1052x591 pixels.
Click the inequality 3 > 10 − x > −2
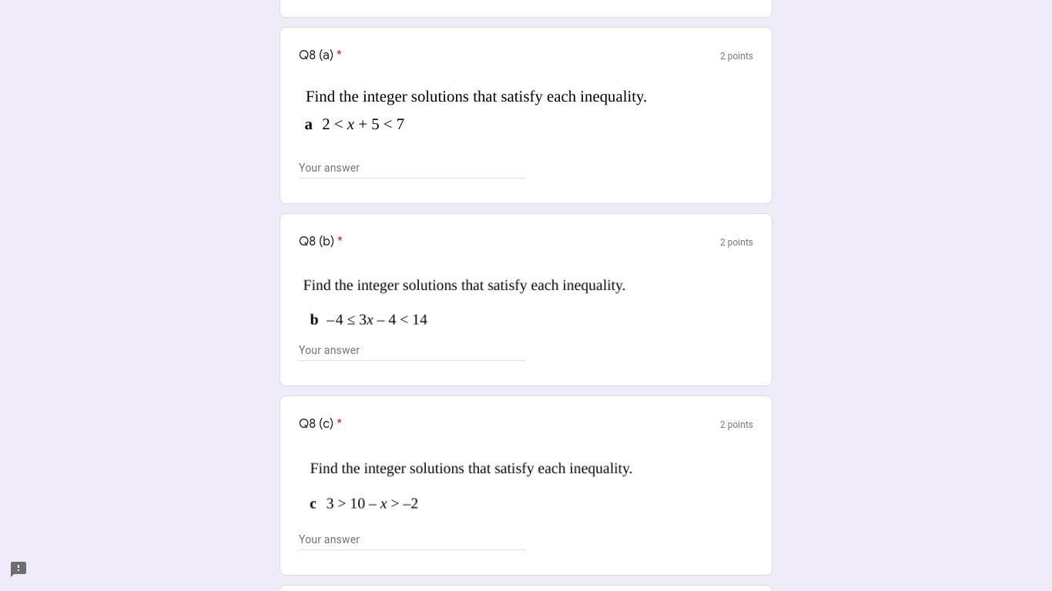coord(372,503)
